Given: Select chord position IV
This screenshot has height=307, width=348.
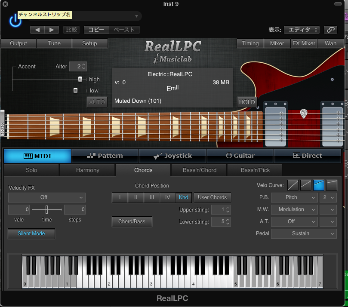Looking at the screenshot, I should (168, 197).
